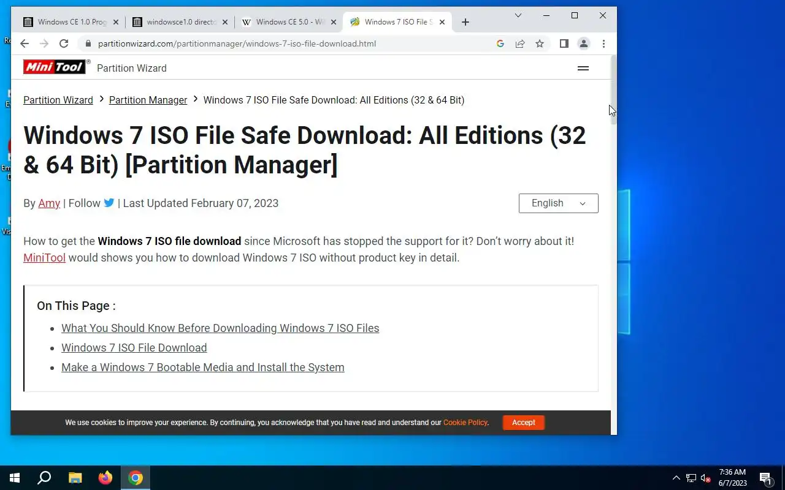Open the Cookie Policy link

465,423
